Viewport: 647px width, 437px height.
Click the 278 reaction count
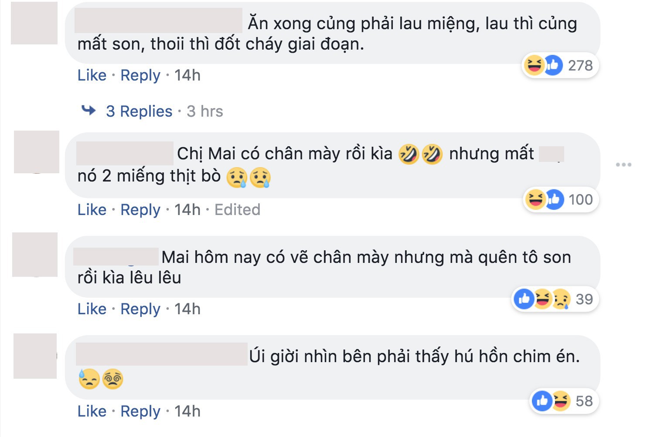point(581,65)
